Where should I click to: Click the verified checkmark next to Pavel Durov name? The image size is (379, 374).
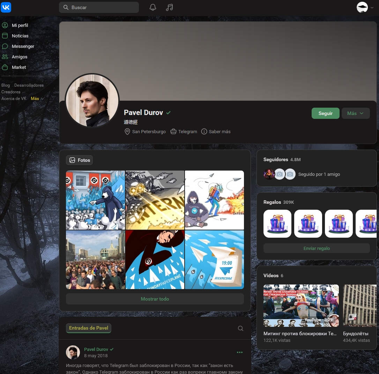click(169, 113)
